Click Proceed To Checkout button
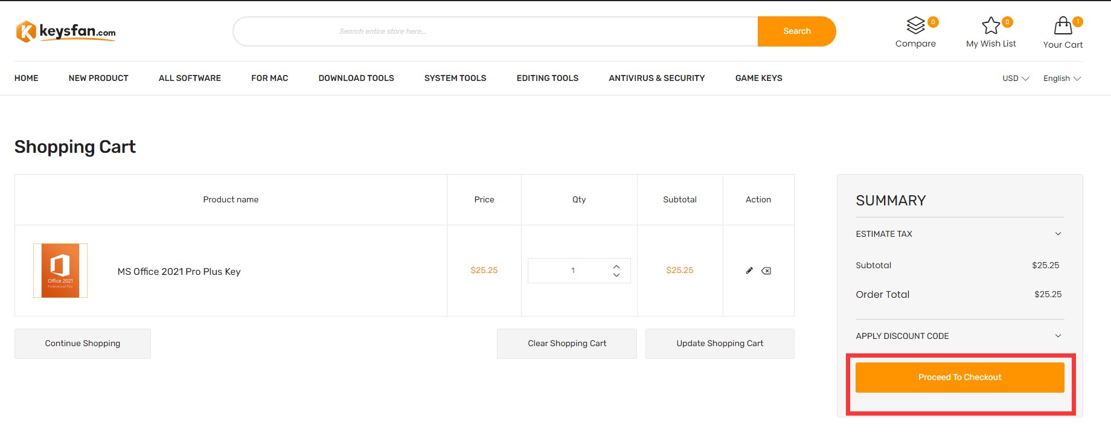Screen dimensions: 1111x444 pos(960,378)
